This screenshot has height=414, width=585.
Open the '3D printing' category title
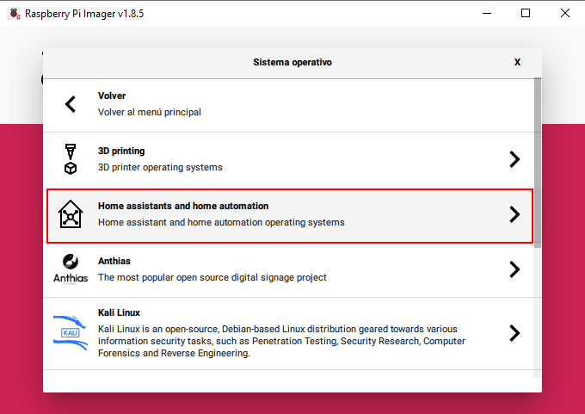[121, 151]
